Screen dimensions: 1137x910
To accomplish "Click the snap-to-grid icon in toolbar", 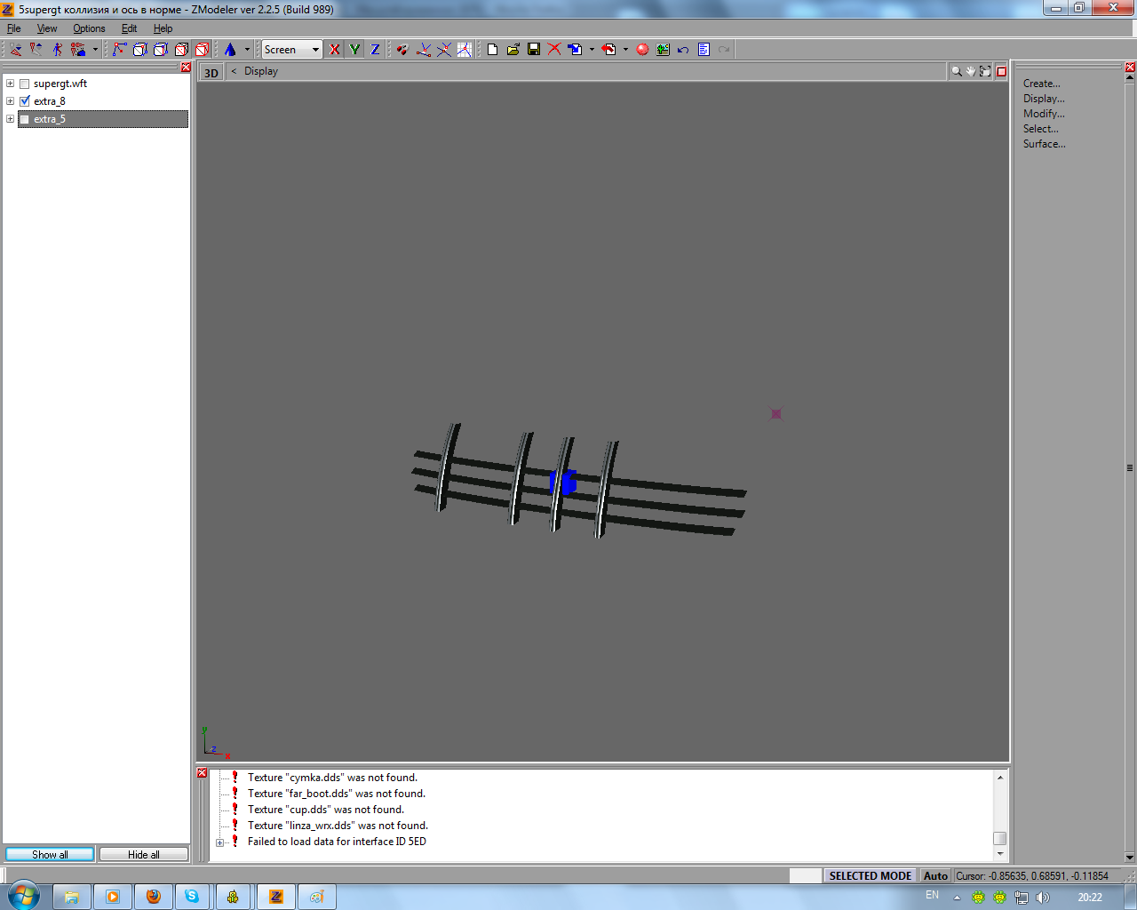I will pyautogui.click(x=464, y=50).
